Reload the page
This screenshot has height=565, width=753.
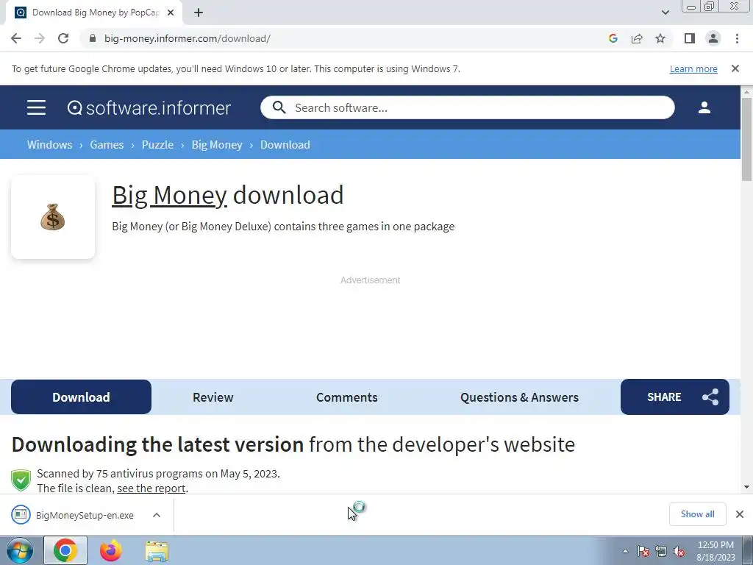point(63,38)
